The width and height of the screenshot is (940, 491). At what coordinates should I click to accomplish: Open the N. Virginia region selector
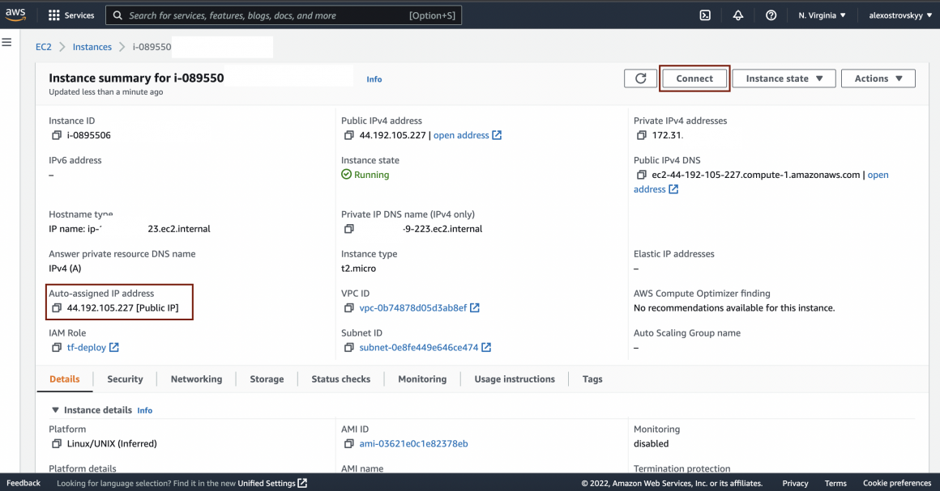(822, 15)
